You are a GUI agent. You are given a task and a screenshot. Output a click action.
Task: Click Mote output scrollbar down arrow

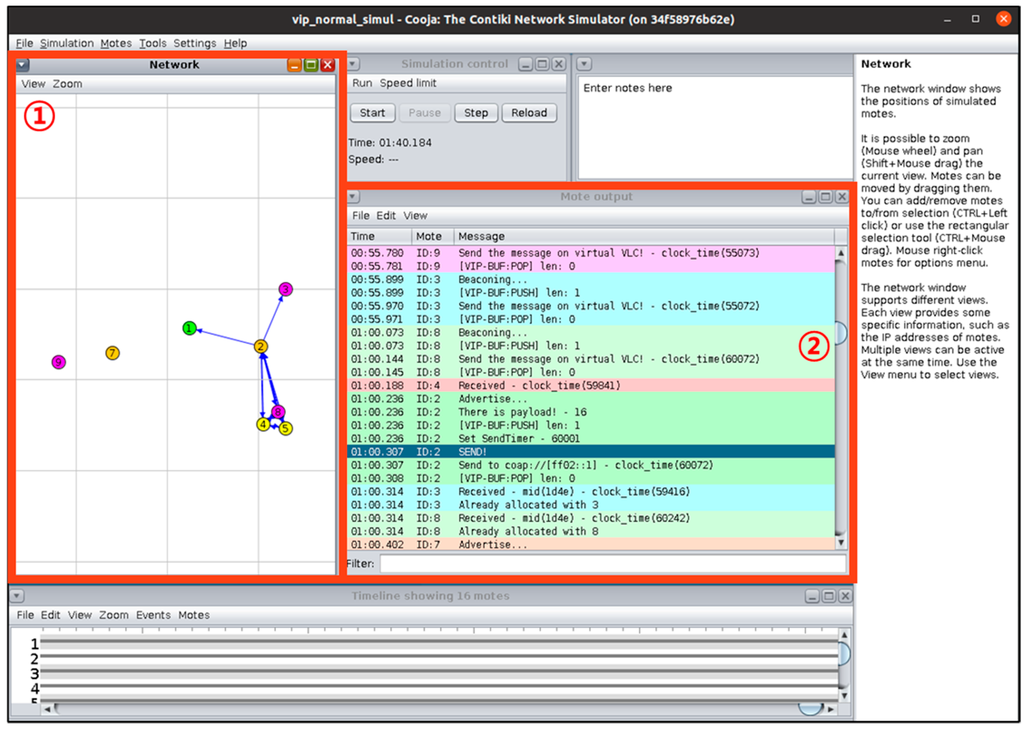click(841, 543)
